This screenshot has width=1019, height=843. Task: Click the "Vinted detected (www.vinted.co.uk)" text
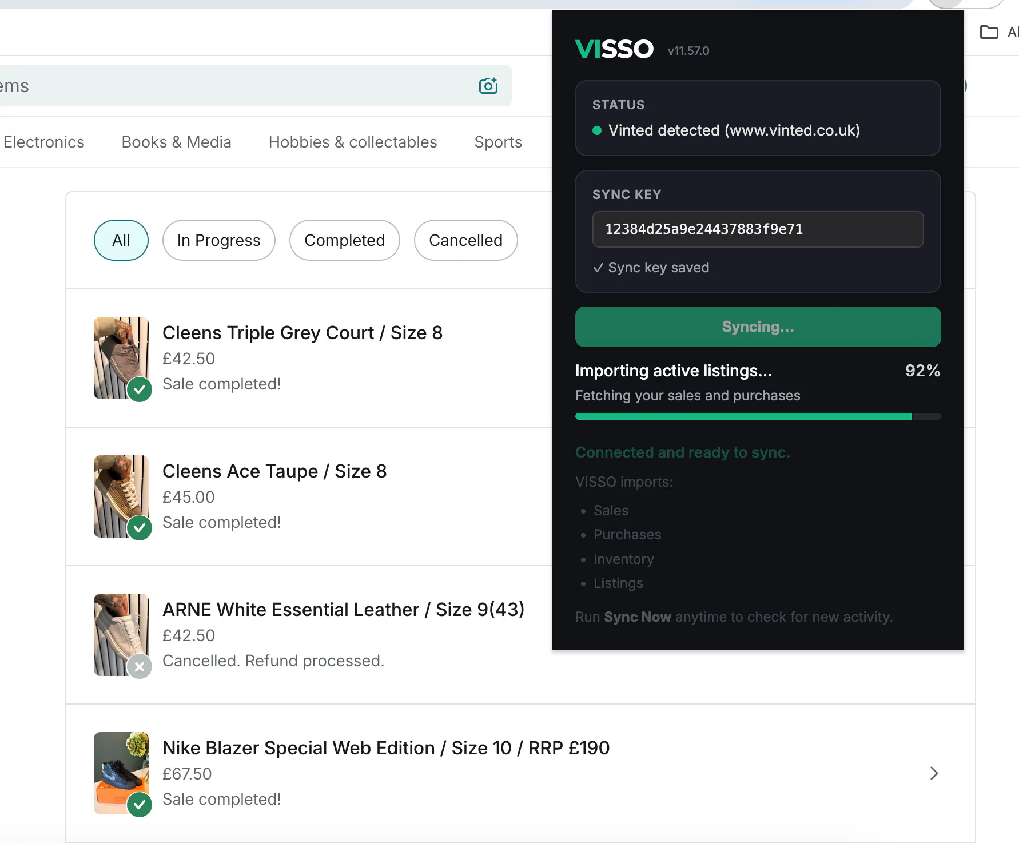734,130
